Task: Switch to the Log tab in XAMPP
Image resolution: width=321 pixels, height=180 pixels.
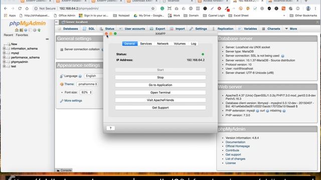Action: coord(194,43)
